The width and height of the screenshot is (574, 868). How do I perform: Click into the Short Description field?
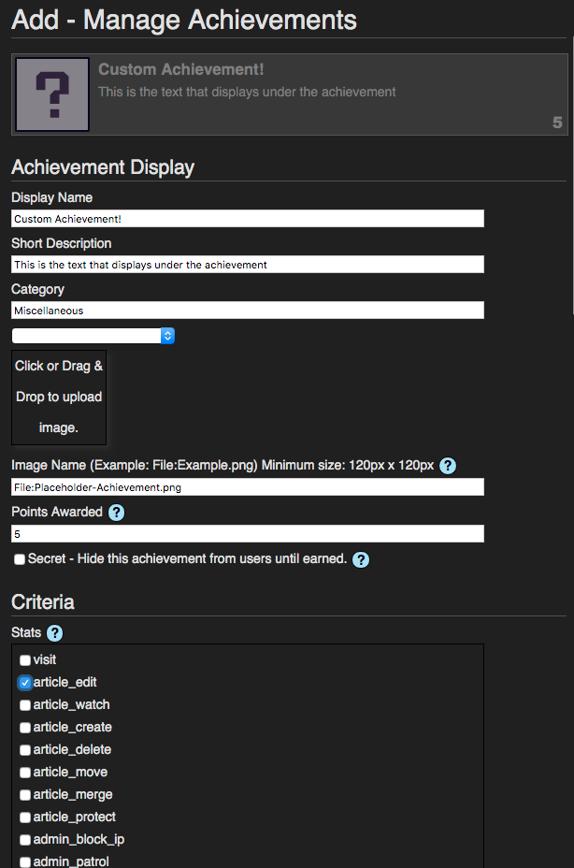[x=248, y=265]
